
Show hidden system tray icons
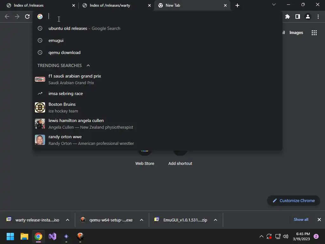[262, 236]
